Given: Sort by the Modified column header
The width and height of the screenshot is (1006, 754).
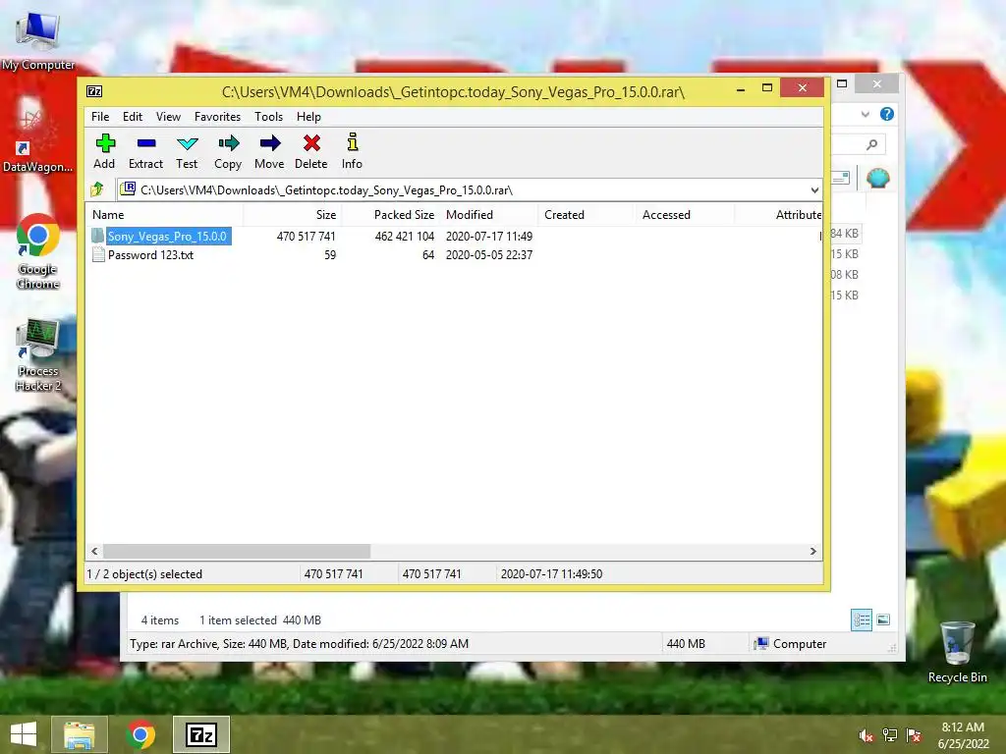Looking at the screenshot, I should point(489,215).
